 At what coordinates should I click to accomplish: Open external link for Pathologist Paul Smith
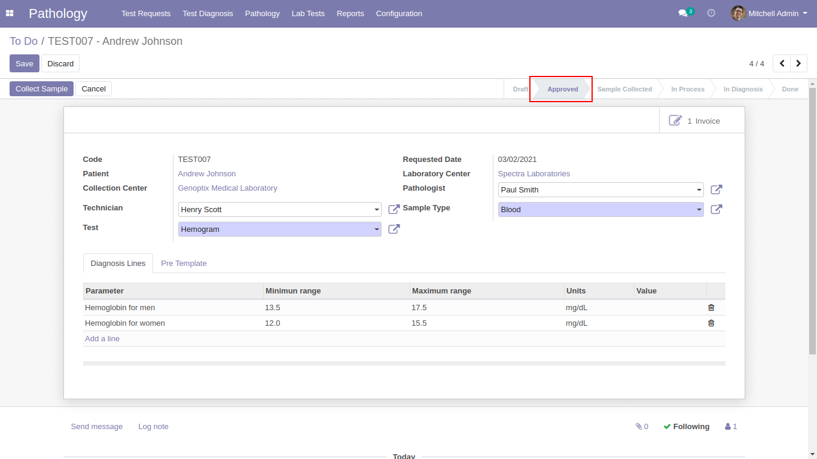716,190
